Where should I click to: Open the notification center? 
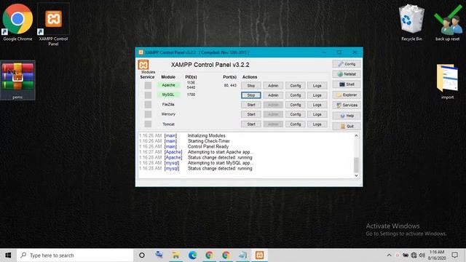454,255
